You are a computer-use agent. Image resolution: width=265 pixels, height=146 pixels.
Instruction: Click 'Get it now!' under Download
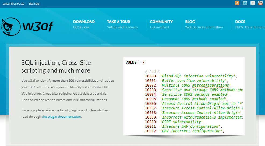pyautogui.click(x=81, y=27)
